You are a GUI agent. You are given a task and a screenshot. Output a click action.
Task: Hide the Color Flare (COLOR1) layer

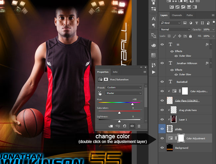[x=162, y=100]
